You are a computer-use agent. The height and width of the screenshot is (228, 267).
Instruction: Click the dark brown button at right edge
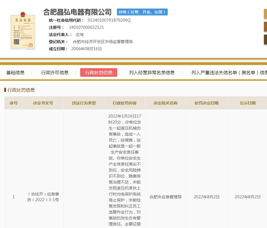[265, 40]
